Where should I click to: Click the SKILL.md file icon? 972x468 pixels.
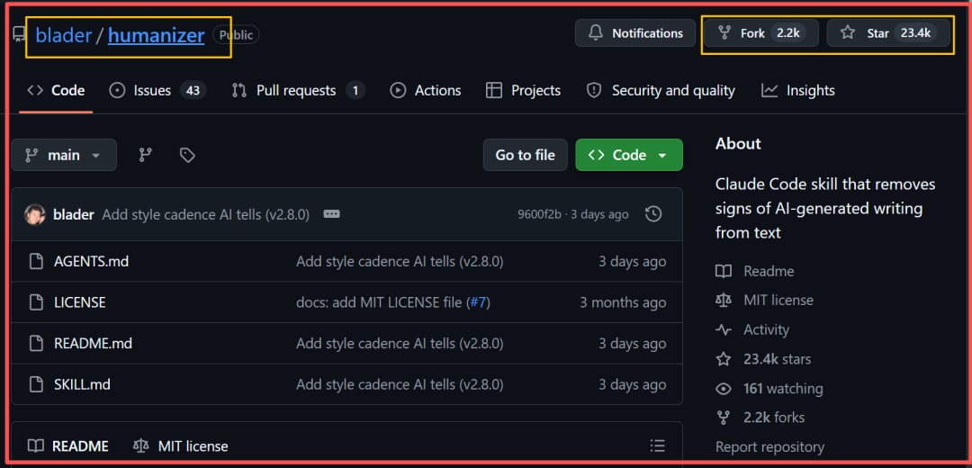(37, 384)
